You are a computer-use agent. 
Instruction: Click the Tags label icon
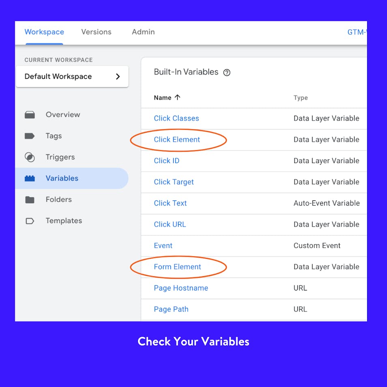[30, 136]
